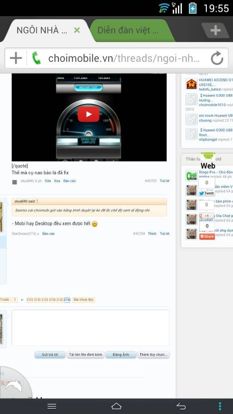The width and height of the screenshot is (233, 414).
Task: Click the red Share button
Action: click(x=207, y=236)
